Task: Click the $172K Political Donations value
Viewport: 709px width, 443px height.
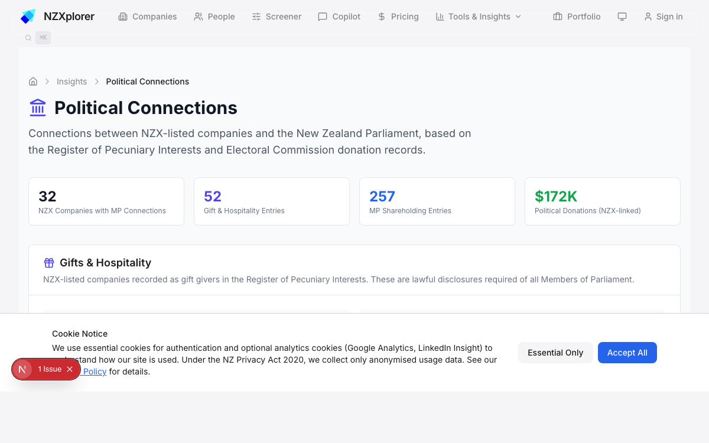Action: click(556, 196)
